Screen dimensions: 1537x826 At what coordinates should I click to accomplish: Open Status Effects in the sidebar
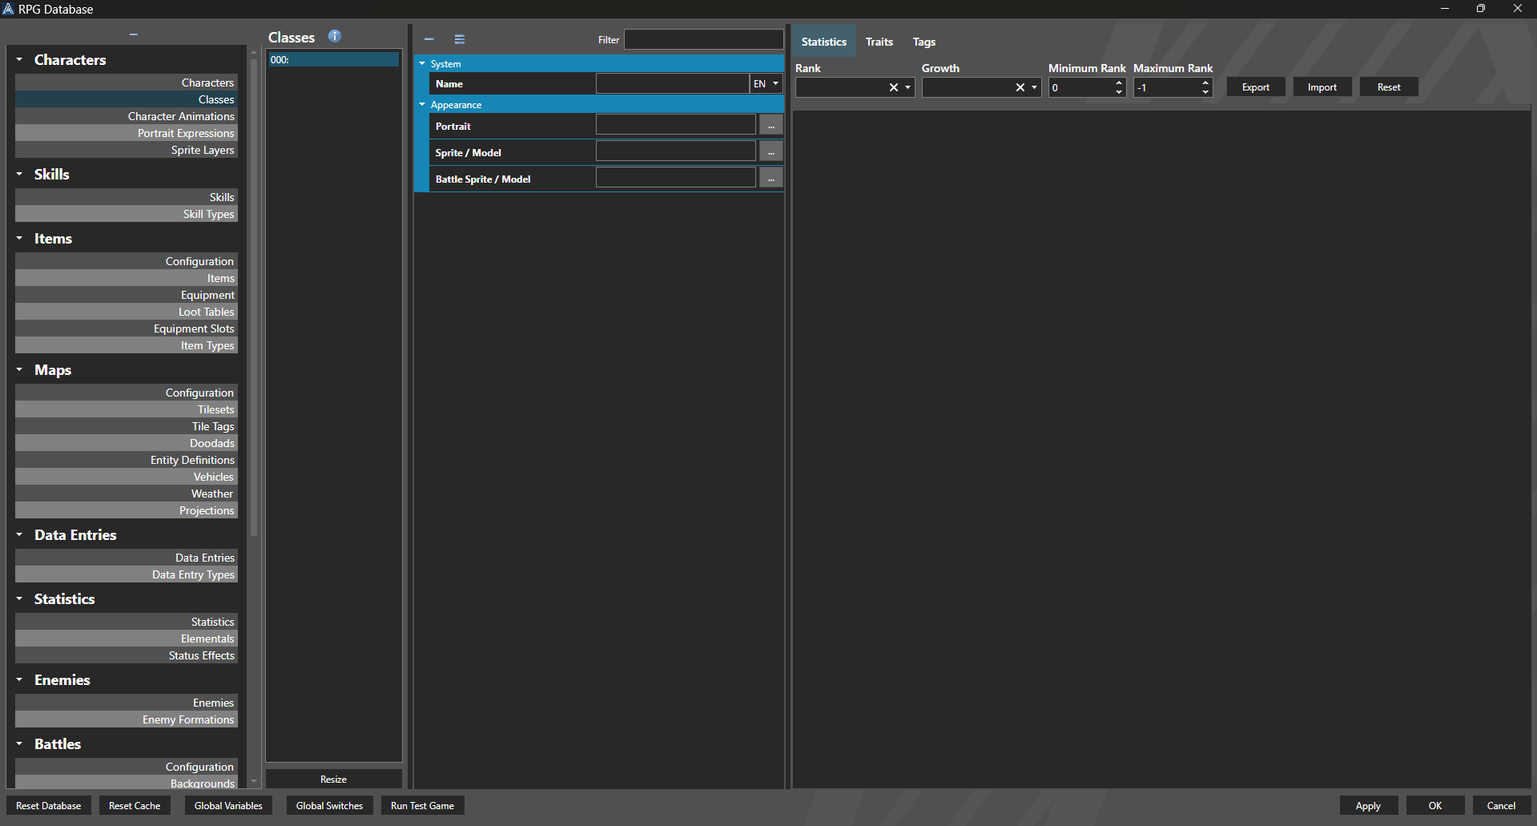(201, 655)
